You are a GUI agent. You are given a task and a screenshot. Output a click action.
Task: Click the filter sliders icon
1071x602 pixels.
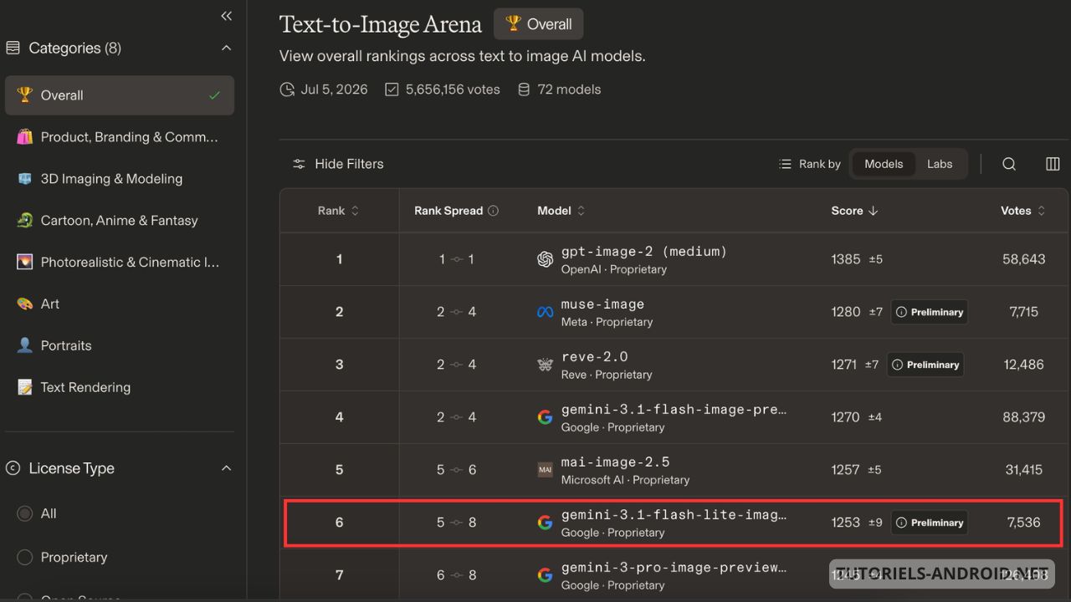[x=299, y=164]
